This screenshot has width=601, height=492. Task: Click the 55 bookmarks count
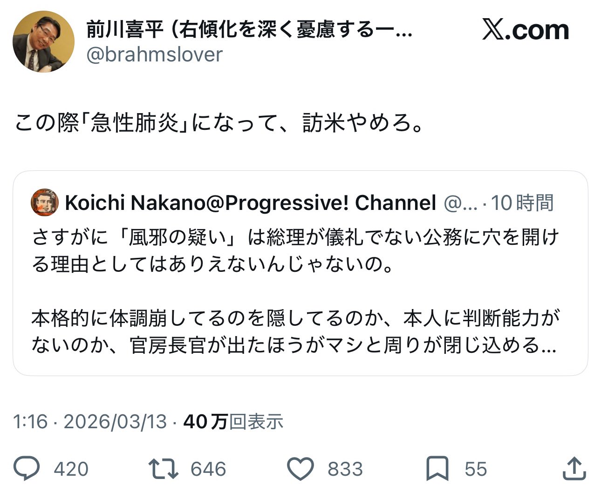click(475, 469)
